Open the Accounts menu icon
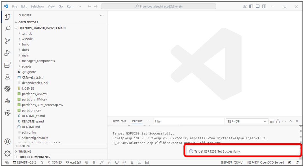Viewport: 304px width, 167px height. [x=7, y=141]
